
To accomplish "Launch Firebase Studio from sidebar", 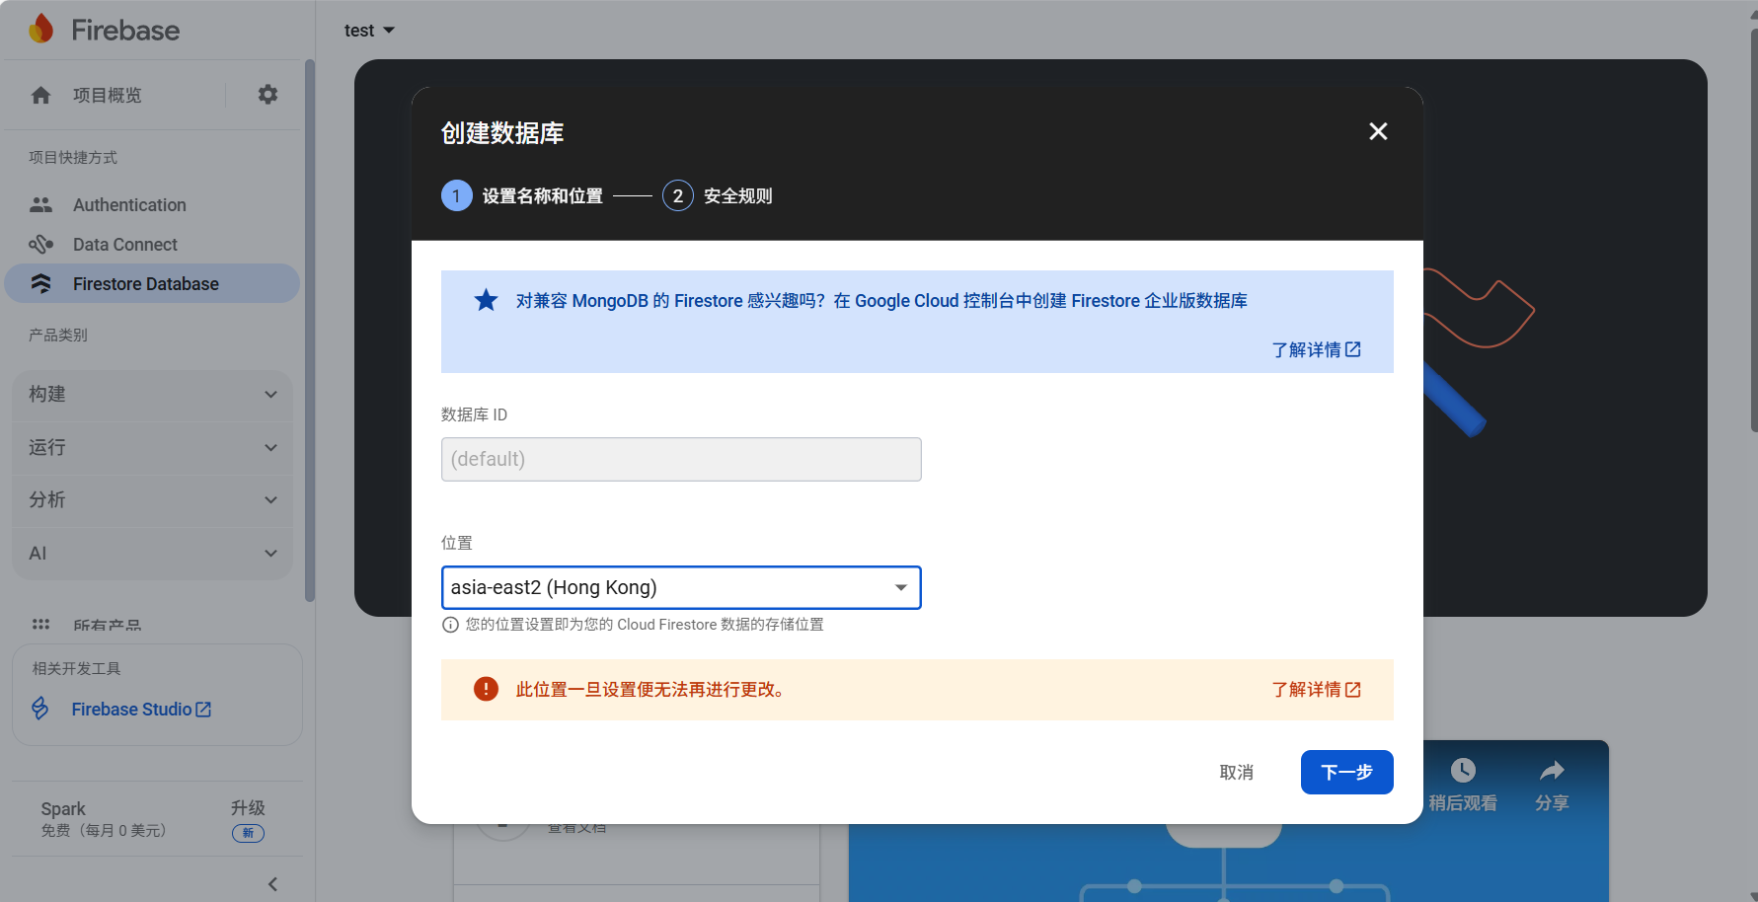I will click(132, 709).
